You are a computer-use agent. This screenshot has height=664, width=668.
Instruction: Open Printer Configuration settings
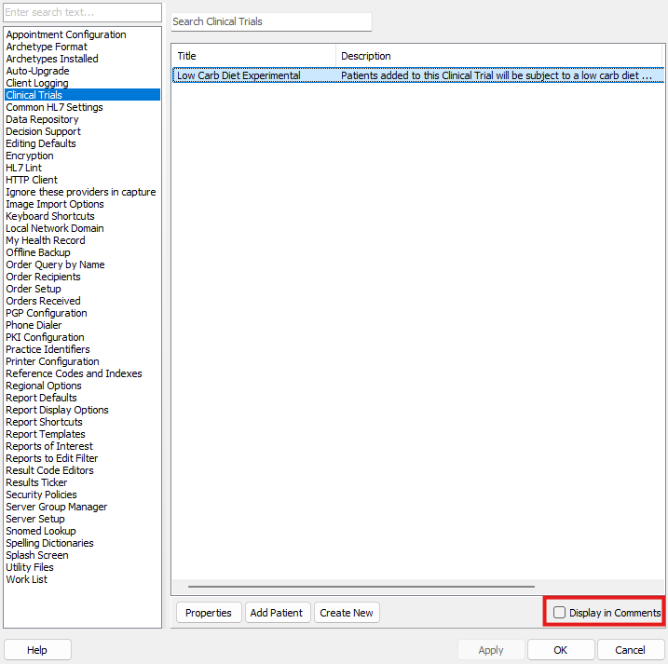(52, 361)
